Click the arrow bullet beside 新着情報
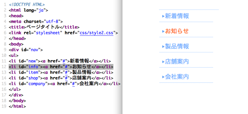This screenshot has width=248, height=114. 163,16
